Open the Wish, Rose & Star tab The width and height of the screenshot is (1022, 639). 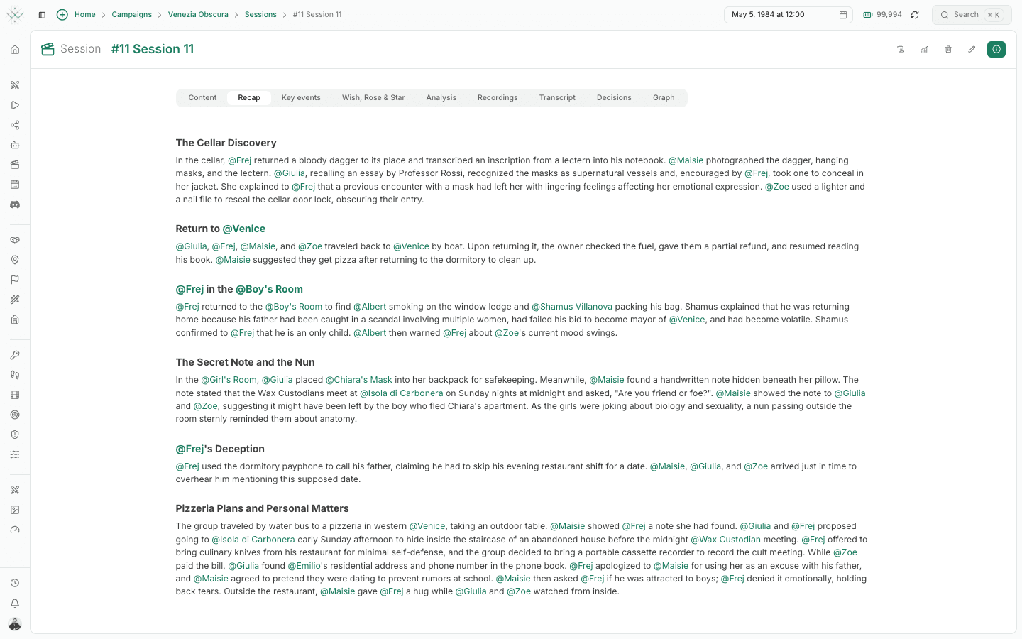coord(373,98)
